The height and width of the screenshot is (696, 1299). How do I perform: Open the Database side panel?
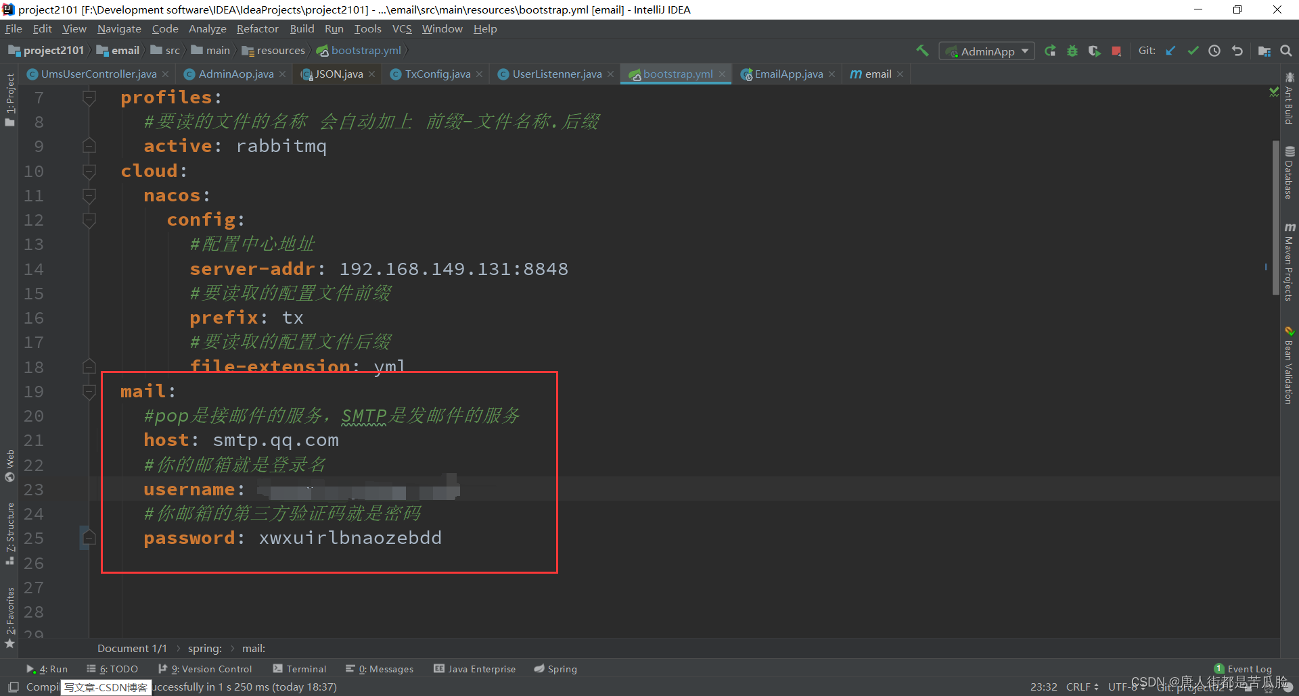click(1290, 173)
